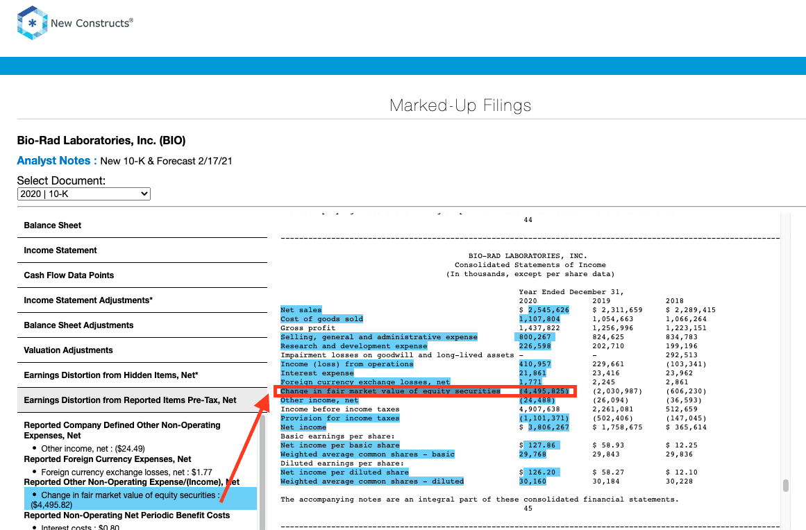Click the left panel's vertical scrollbar

[x=262, y=472]
